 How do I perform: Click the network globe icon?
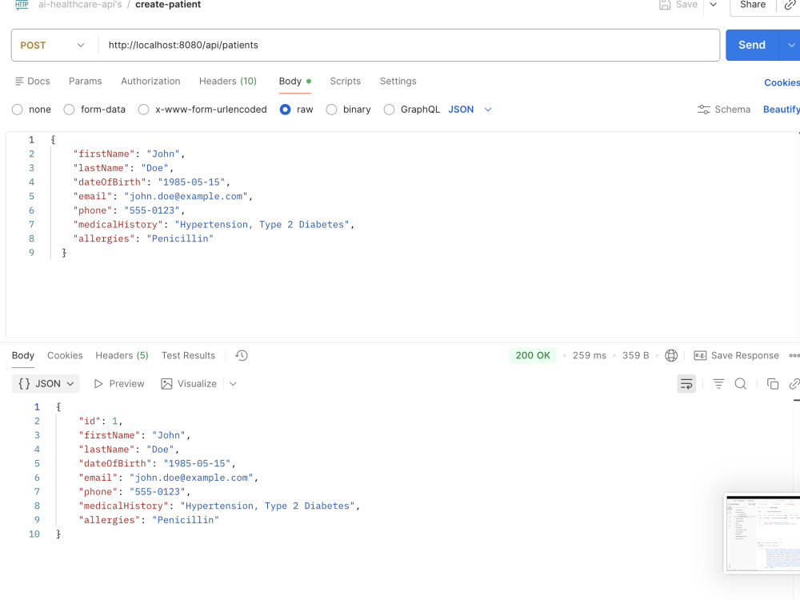pyautogui.click(x=671, y=356)
